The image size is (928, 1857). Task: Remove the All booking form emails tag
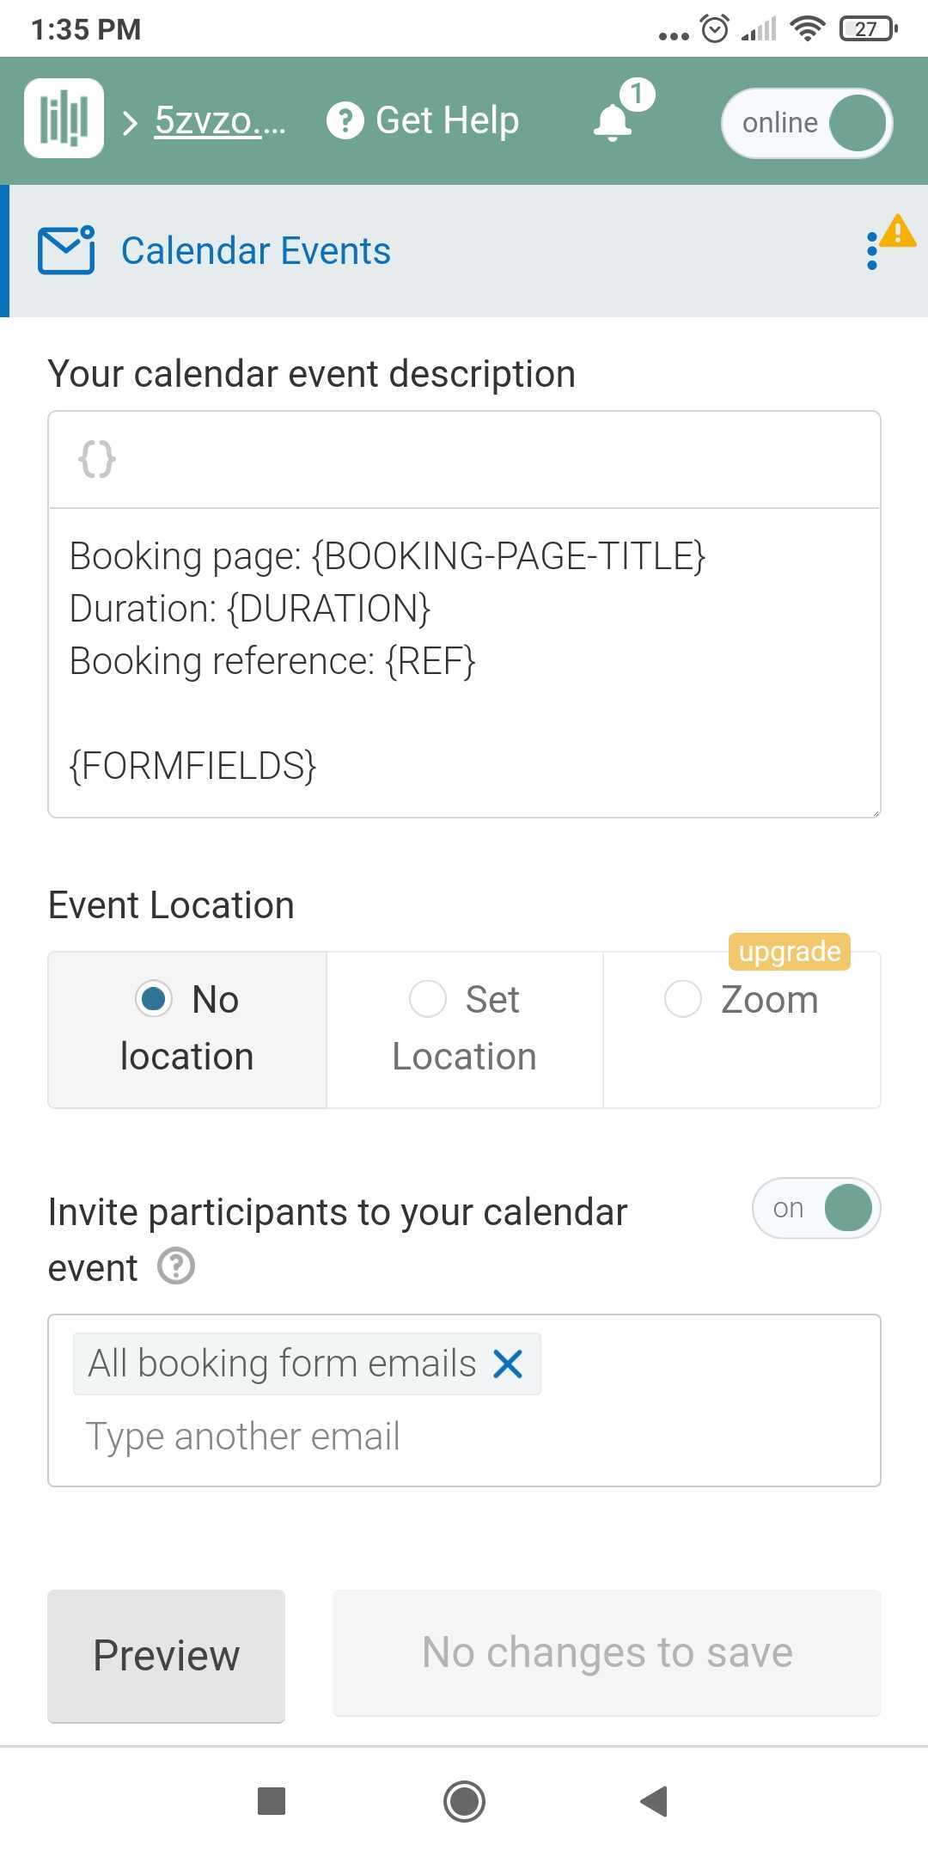point(508,1364)
